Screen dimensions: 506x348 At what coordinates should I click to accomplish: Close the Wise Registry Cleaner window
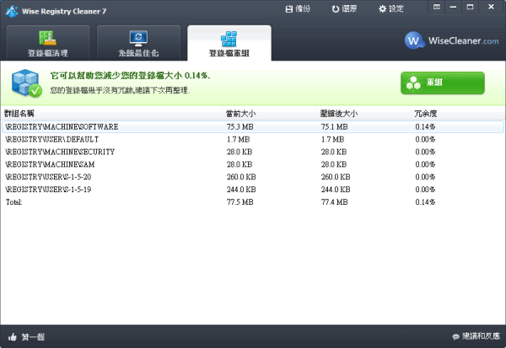tap(491, 7)
